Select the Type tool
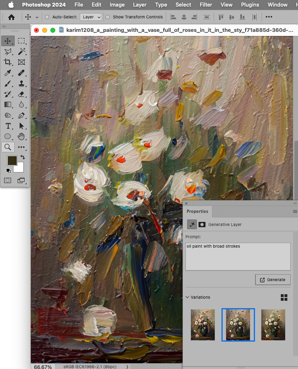 tap(8, 126)
